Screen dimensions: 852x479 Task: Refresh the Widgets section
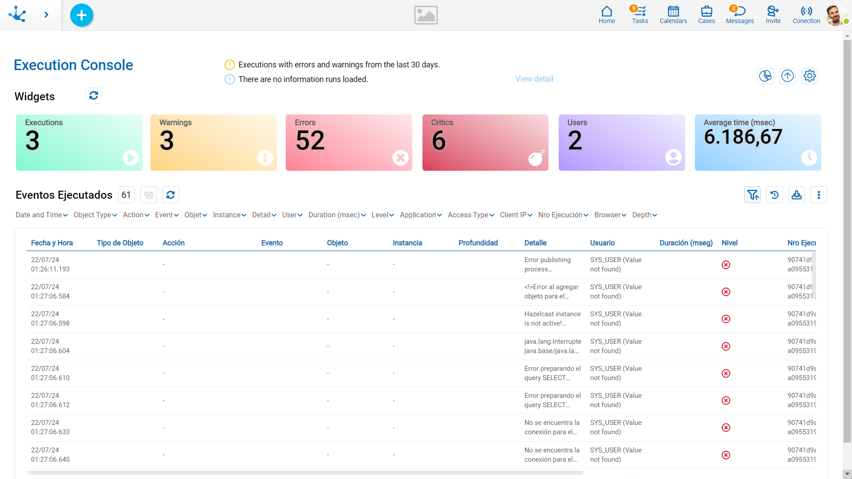click(x=94, y=95)
